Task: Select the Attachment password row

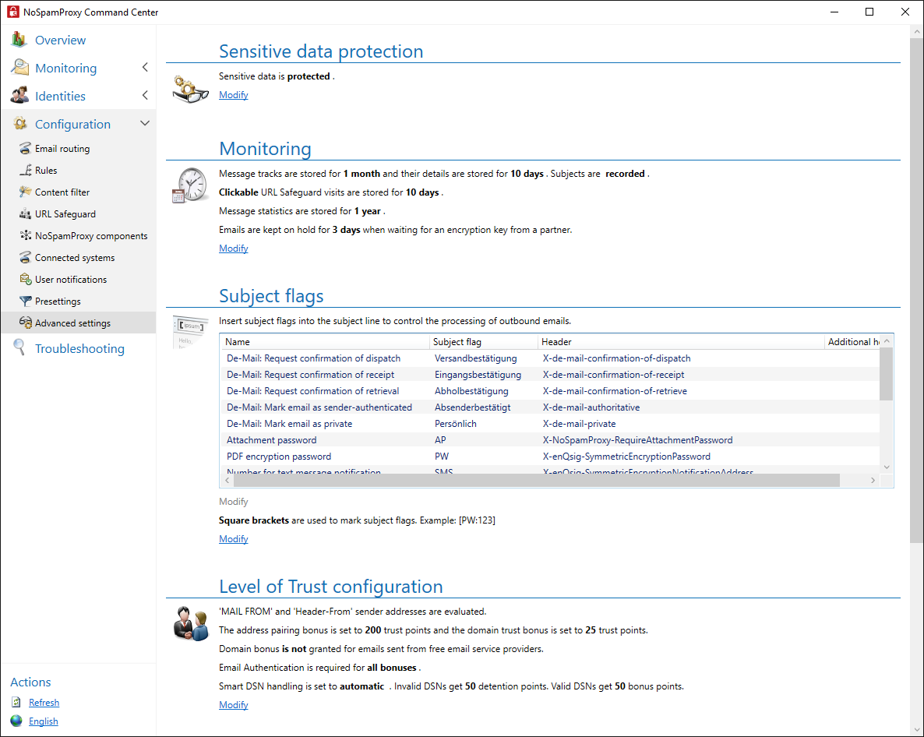Action: 550,440
